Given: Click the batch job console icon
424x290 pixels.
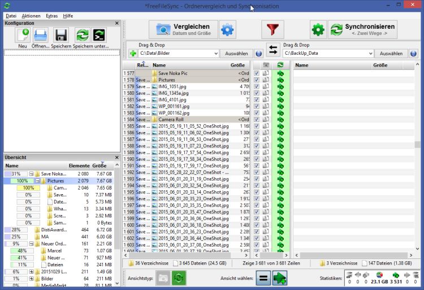Looking at the screenshot, I should tap(99, 36).
